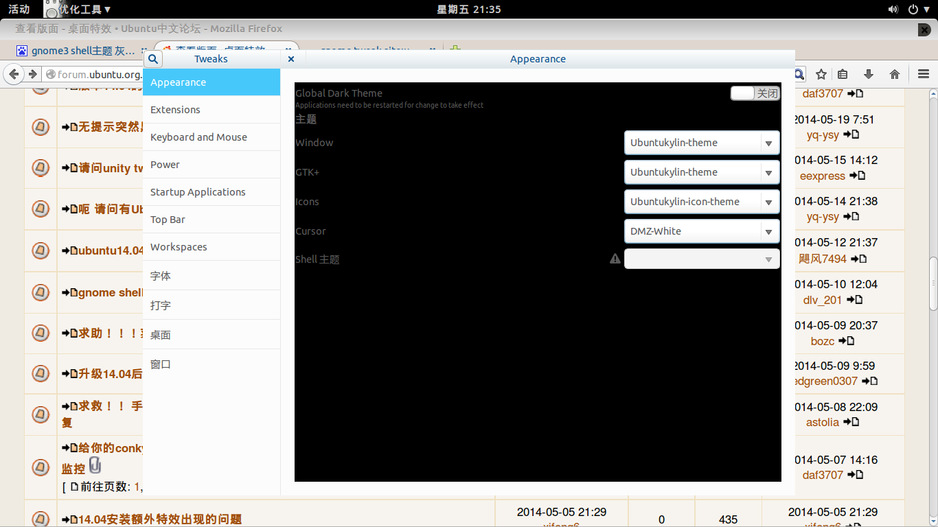Screen dimensions: 938x527
Task: Open the Icons theme dropdown
Action: 702,202
